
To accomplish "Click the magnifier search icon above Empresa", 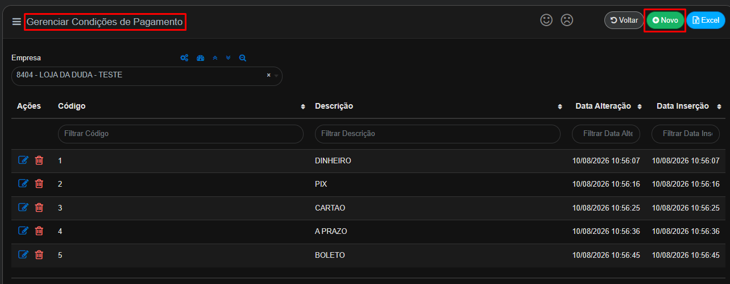I will click(243, 58).
